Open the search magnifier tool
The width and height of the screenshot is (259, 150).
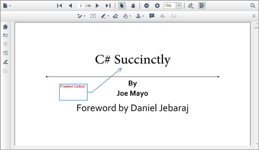[x=252, y=6]
